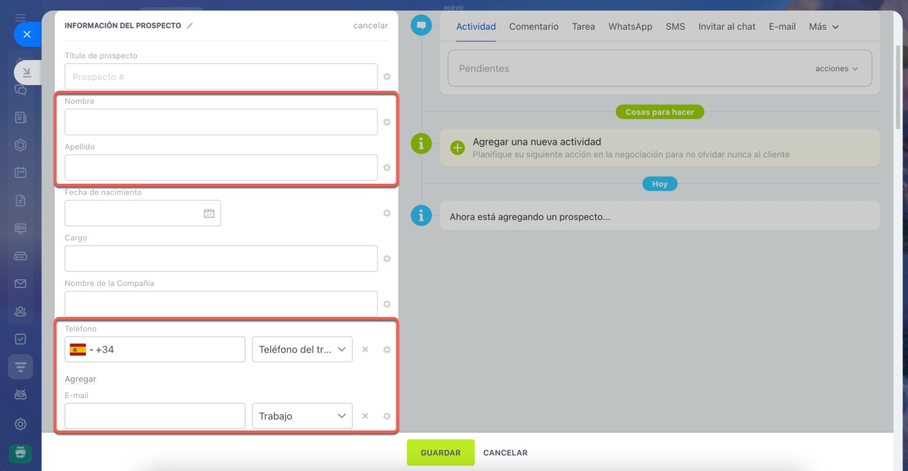This screenshot has height=471, width=908.
Task: Close the slider with the X button
Action: (27, 33)
